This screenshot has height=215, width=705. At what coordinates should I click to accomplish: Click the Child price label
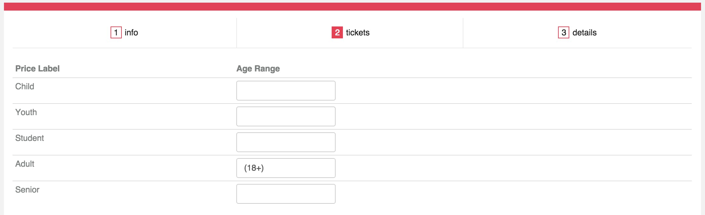(x=25, y=86)
